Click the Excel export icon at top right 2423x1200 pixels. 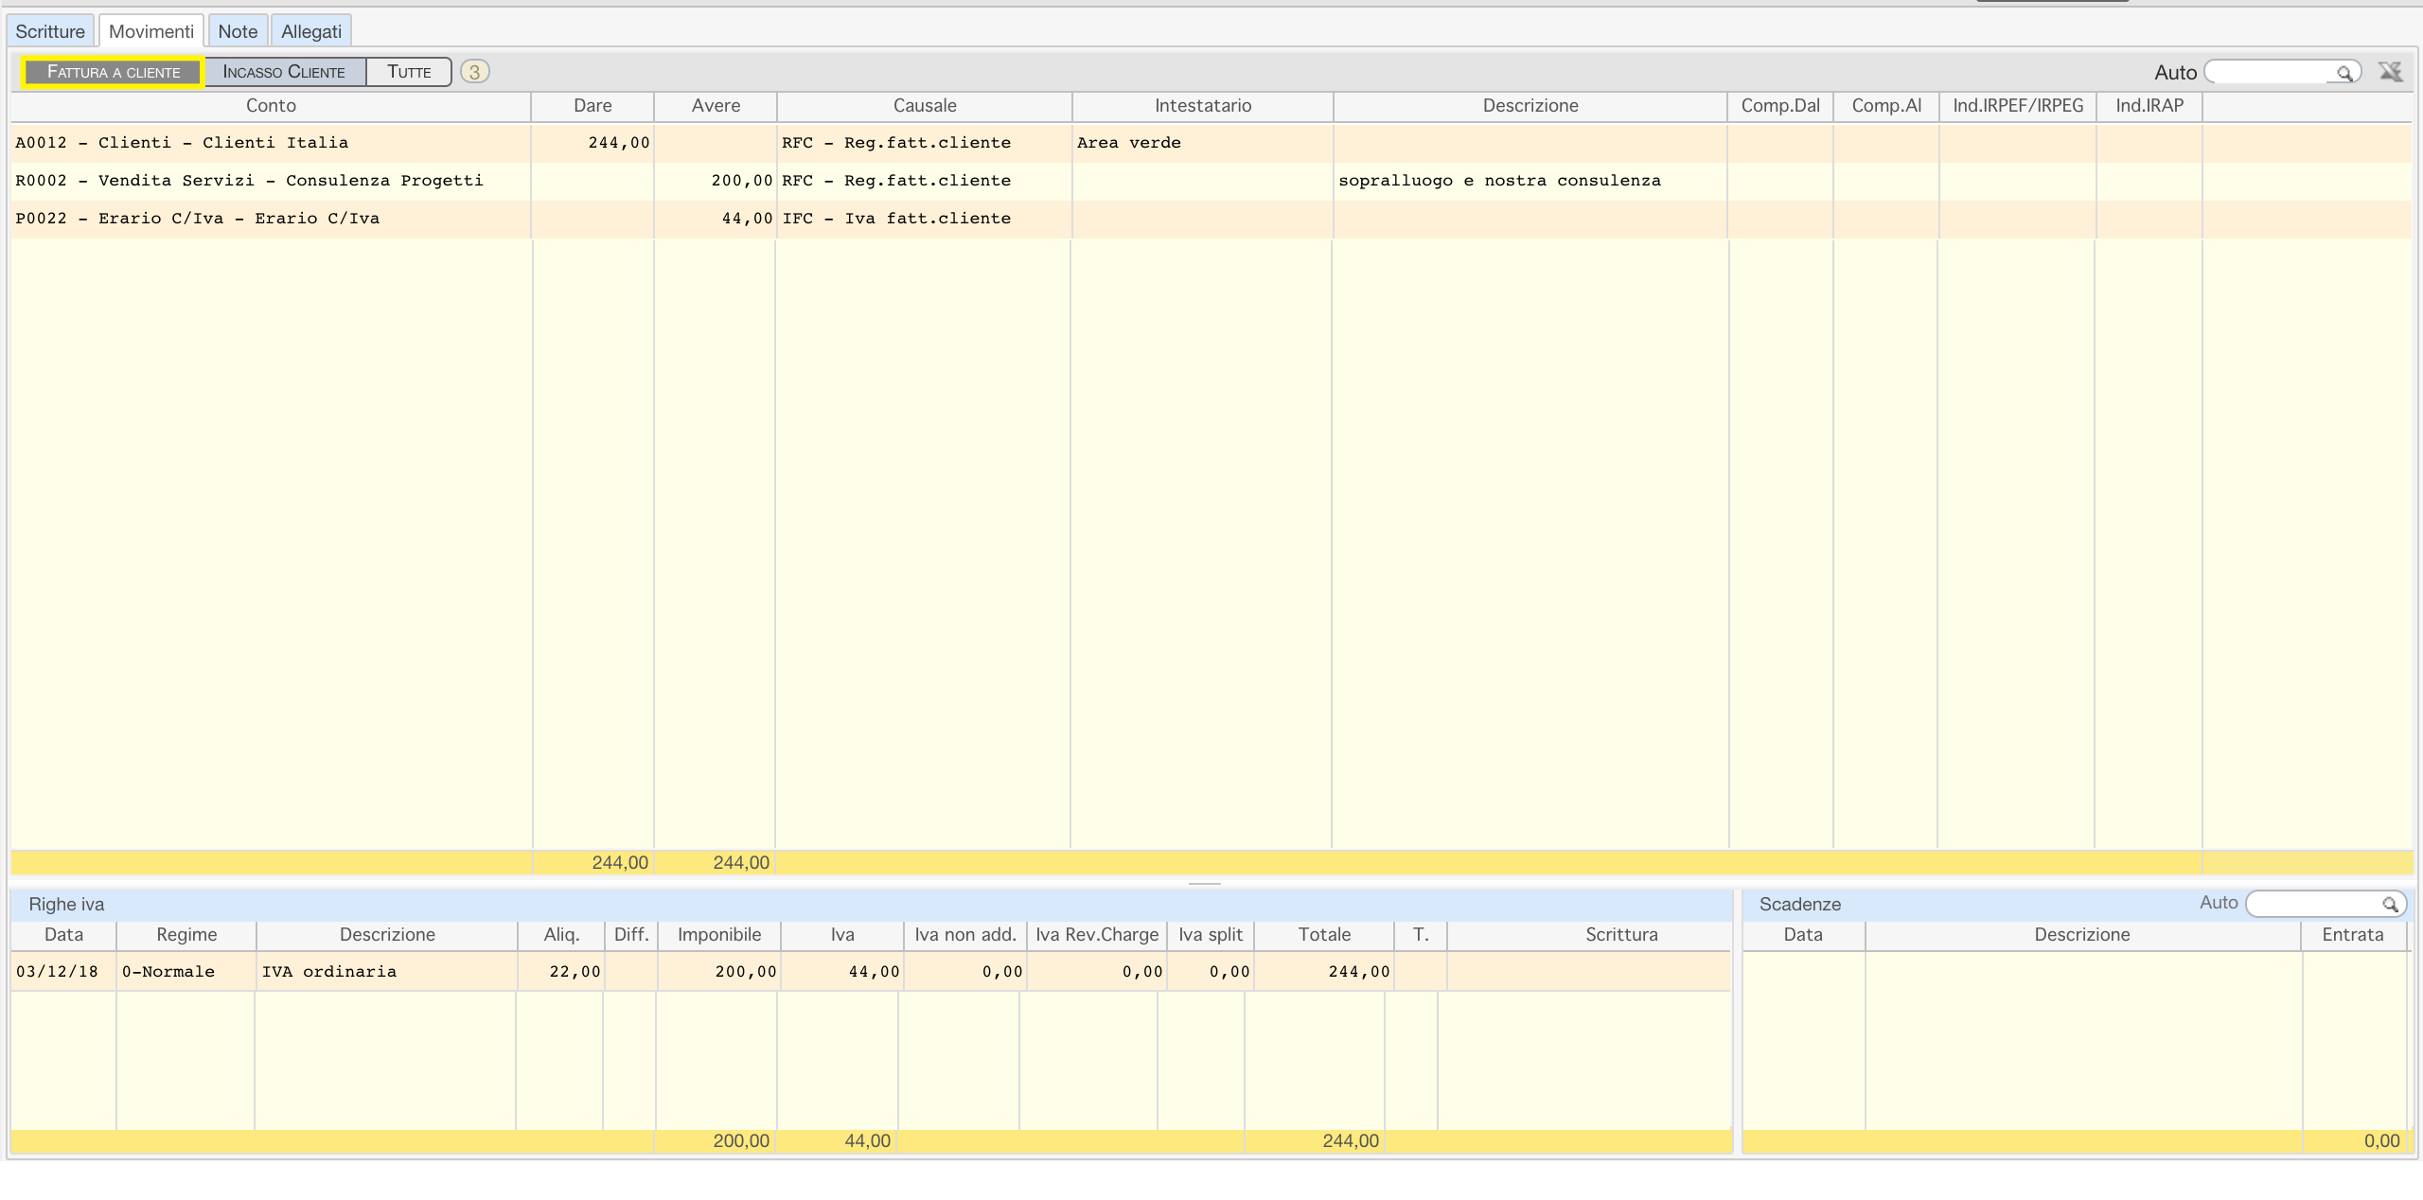point(2391,72)
